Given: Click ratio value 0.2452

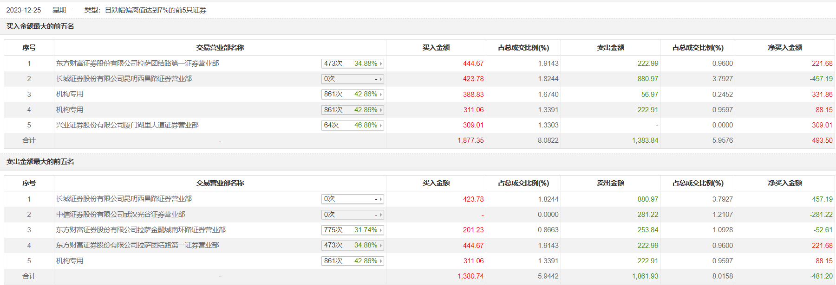Looking at the screenshot, I should coord(723,95).
